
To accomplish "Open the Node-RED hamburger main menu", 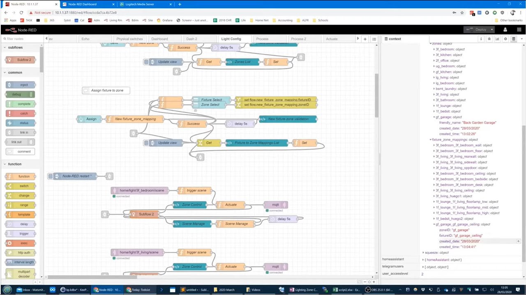I will pyautogui.click(x=519, y=29).
